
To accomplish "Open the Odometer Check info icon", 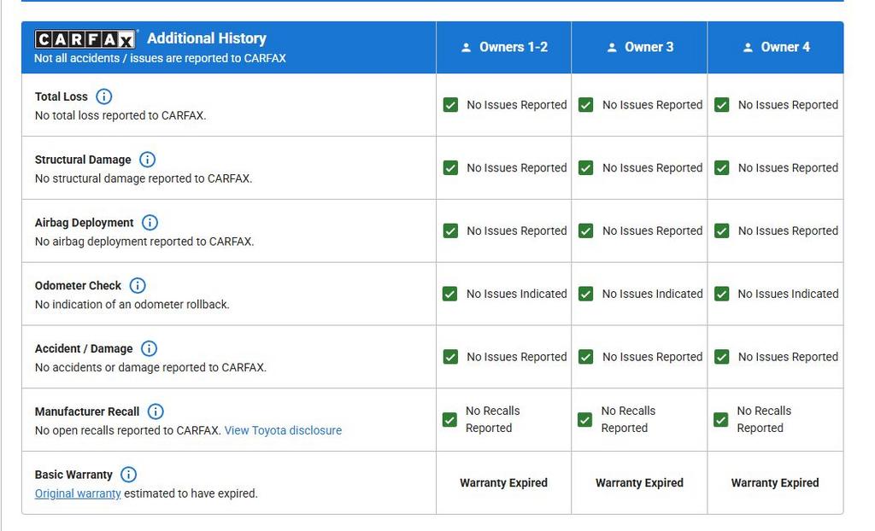I will tap(138, 286).
